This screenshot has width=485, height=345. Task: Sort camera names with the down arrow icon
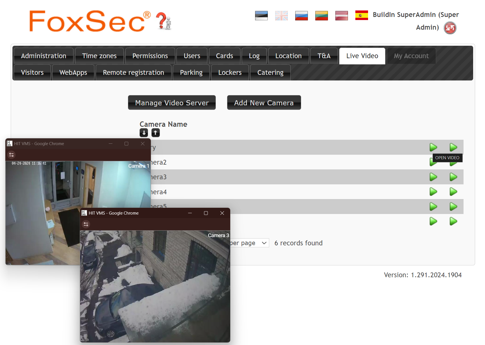point(143,132)
